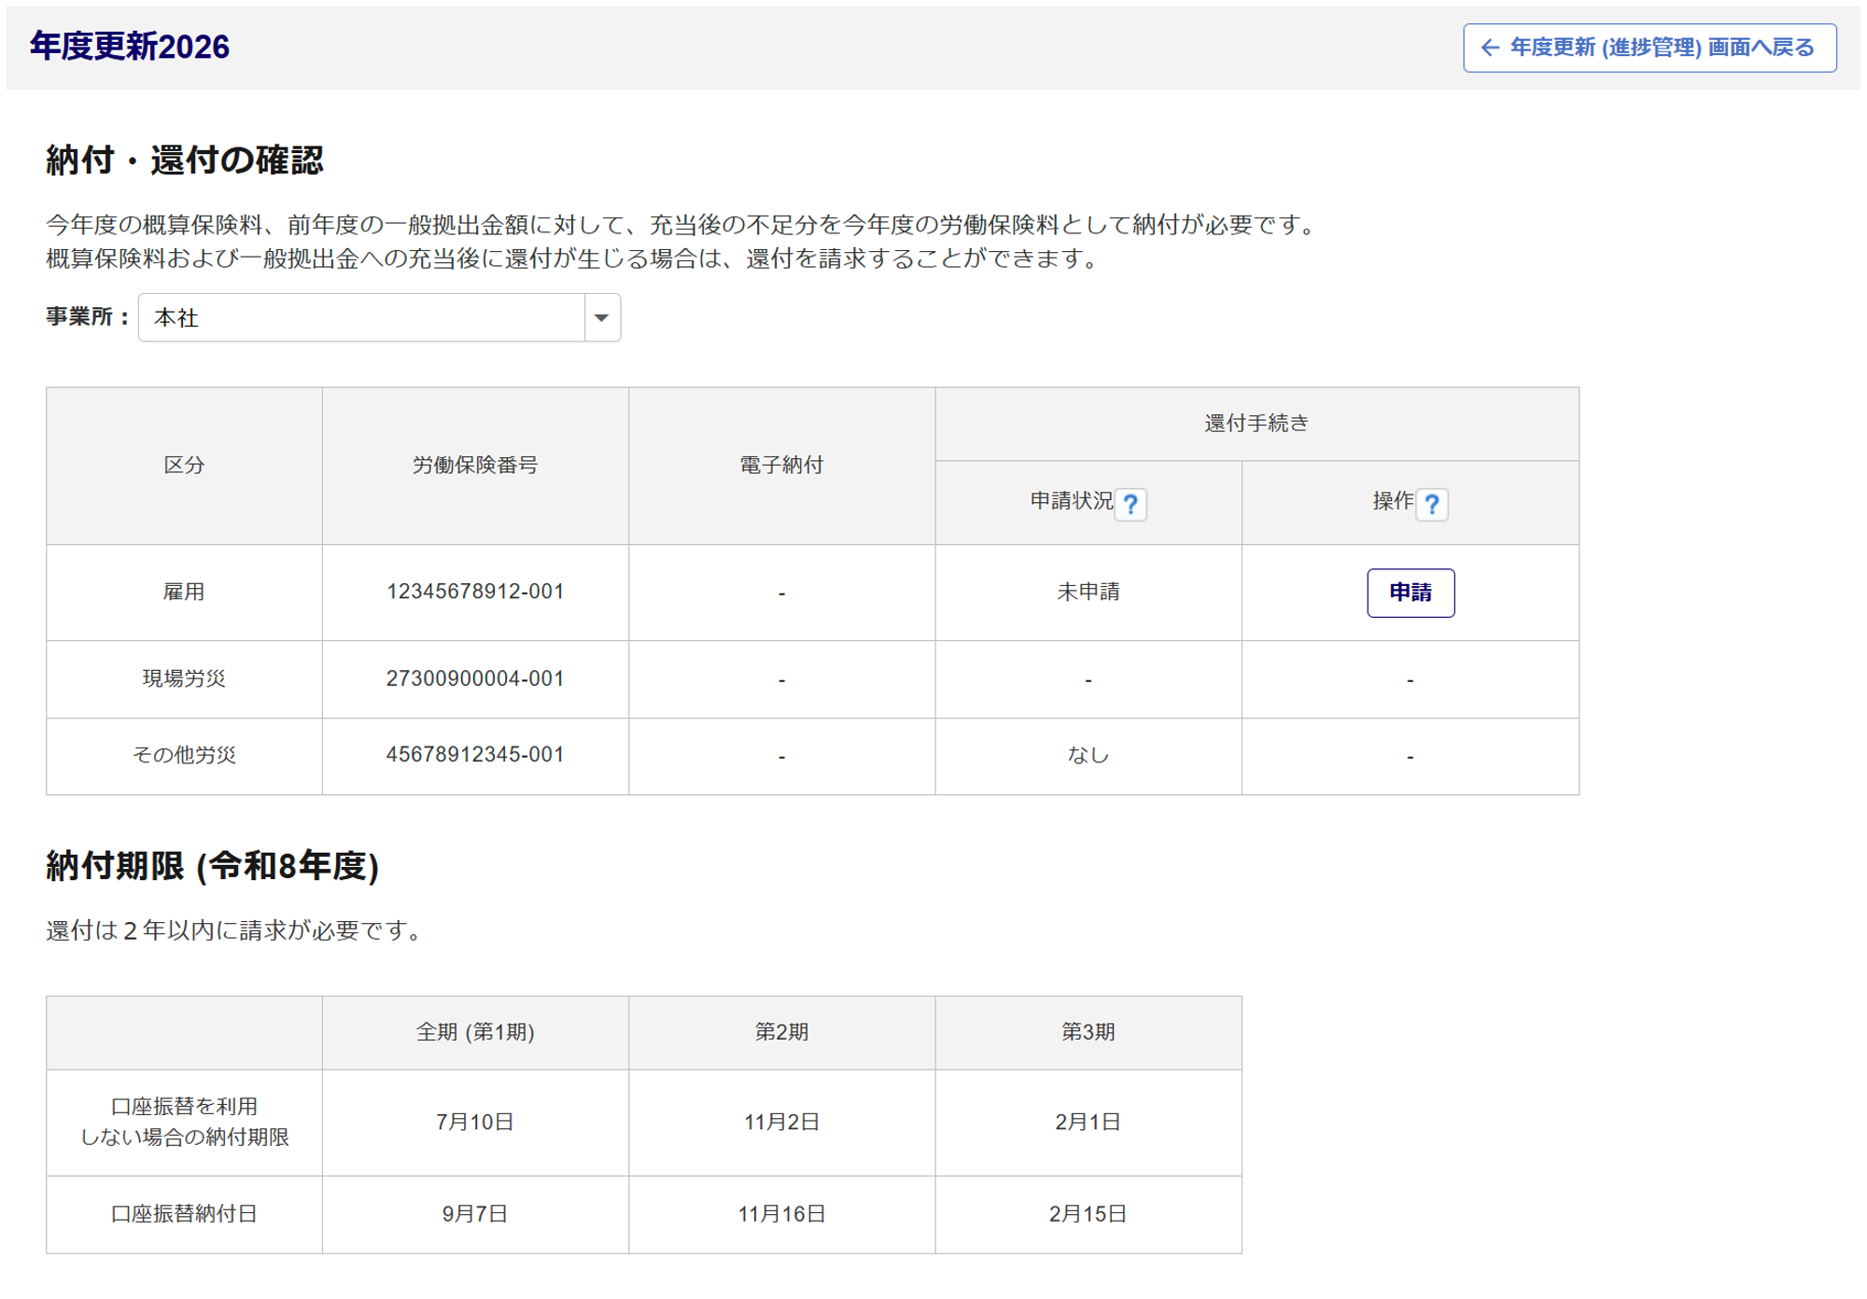The height and width of the screenshot is (1299, 1867).
Task: Click the 区分 column header
Action: pos(184,466)
